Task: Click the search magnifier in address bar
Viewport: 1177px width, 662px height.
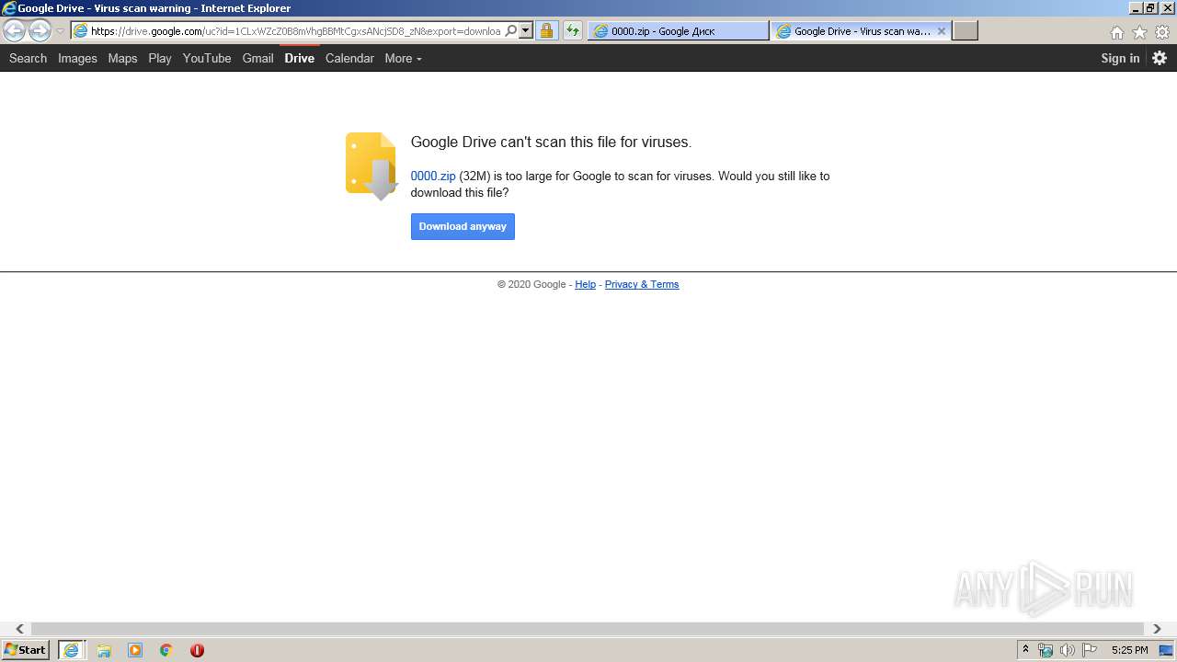Action: [x=511, y=30]
